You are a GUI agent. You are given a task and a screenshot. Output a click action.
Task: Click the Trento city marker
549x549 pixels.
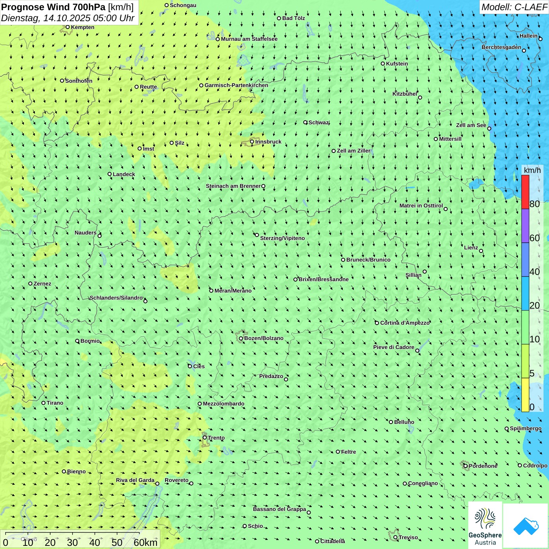[205, 438]
